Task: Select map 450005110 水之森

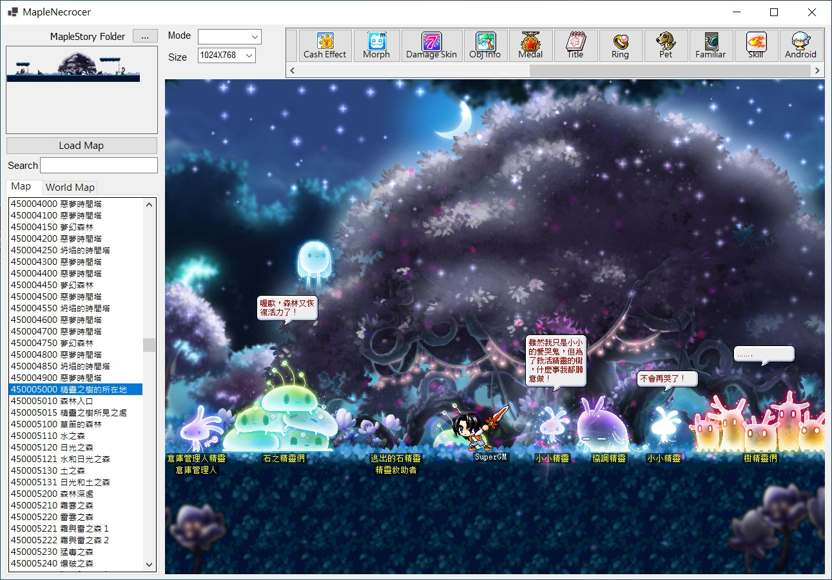Action: pyautogui.click(x=75, y=436)
